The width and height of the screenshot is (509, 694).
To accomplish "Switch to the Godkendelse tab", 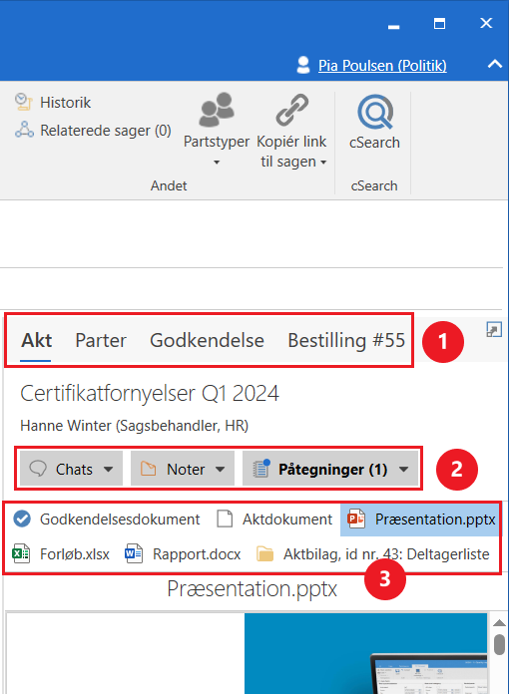I will 207,340.
